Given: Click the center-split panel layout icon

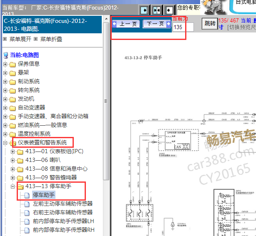Looking at the screenshot, I should [157, 10].
